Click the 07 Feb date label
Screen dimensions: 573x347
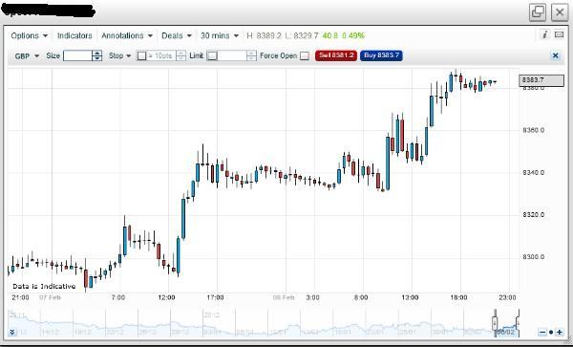[x=50, y=297]
